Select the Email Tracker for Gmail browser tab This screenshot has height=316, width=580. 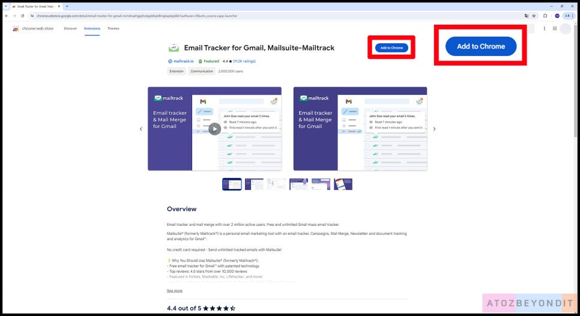click(x=36, y=6)
